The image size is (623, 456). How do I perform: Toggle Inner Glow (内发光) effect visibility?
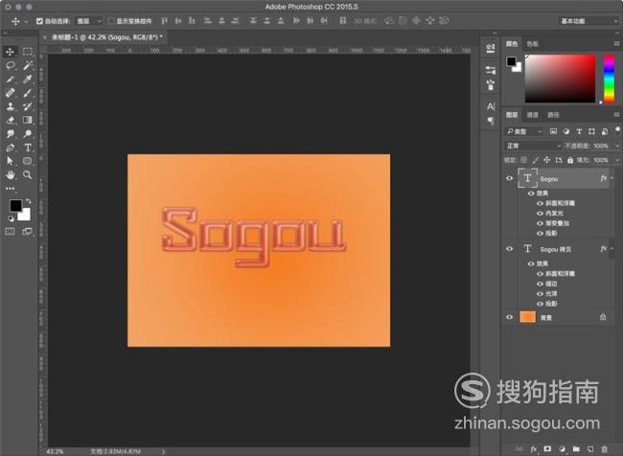coord(540,214)
